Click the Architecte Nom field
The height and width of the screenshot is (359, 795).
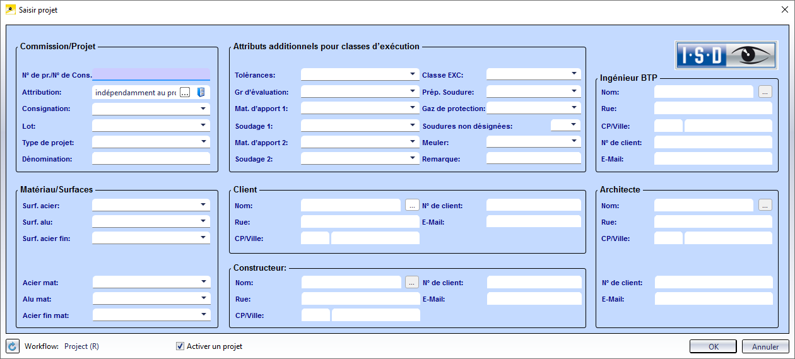coord(704,205)
